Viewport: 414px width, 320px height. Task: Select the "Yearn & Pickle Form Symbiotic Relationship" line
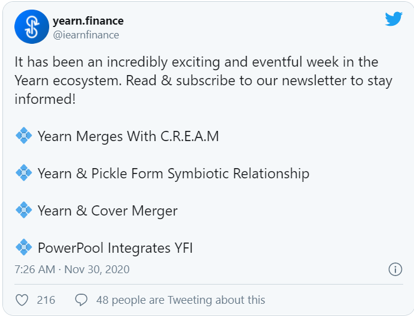coord(173,174)
